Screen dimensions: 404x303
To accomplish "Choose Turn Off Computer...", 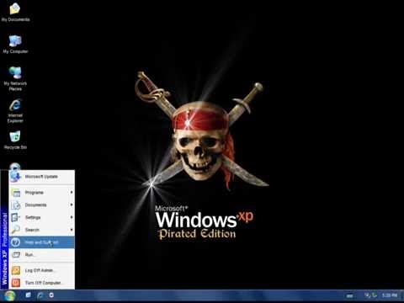I will 42,283.
